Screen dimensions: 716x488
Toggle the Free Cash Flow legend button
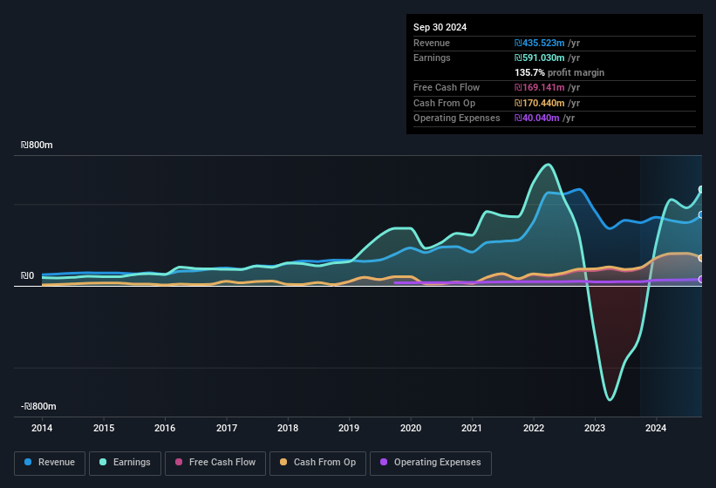click(215, 464)
